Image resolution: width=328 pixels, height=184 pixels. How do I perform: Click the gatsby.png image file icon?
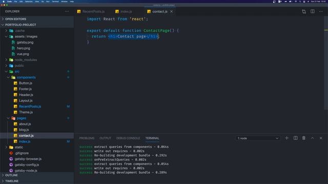tap(13, 42)
